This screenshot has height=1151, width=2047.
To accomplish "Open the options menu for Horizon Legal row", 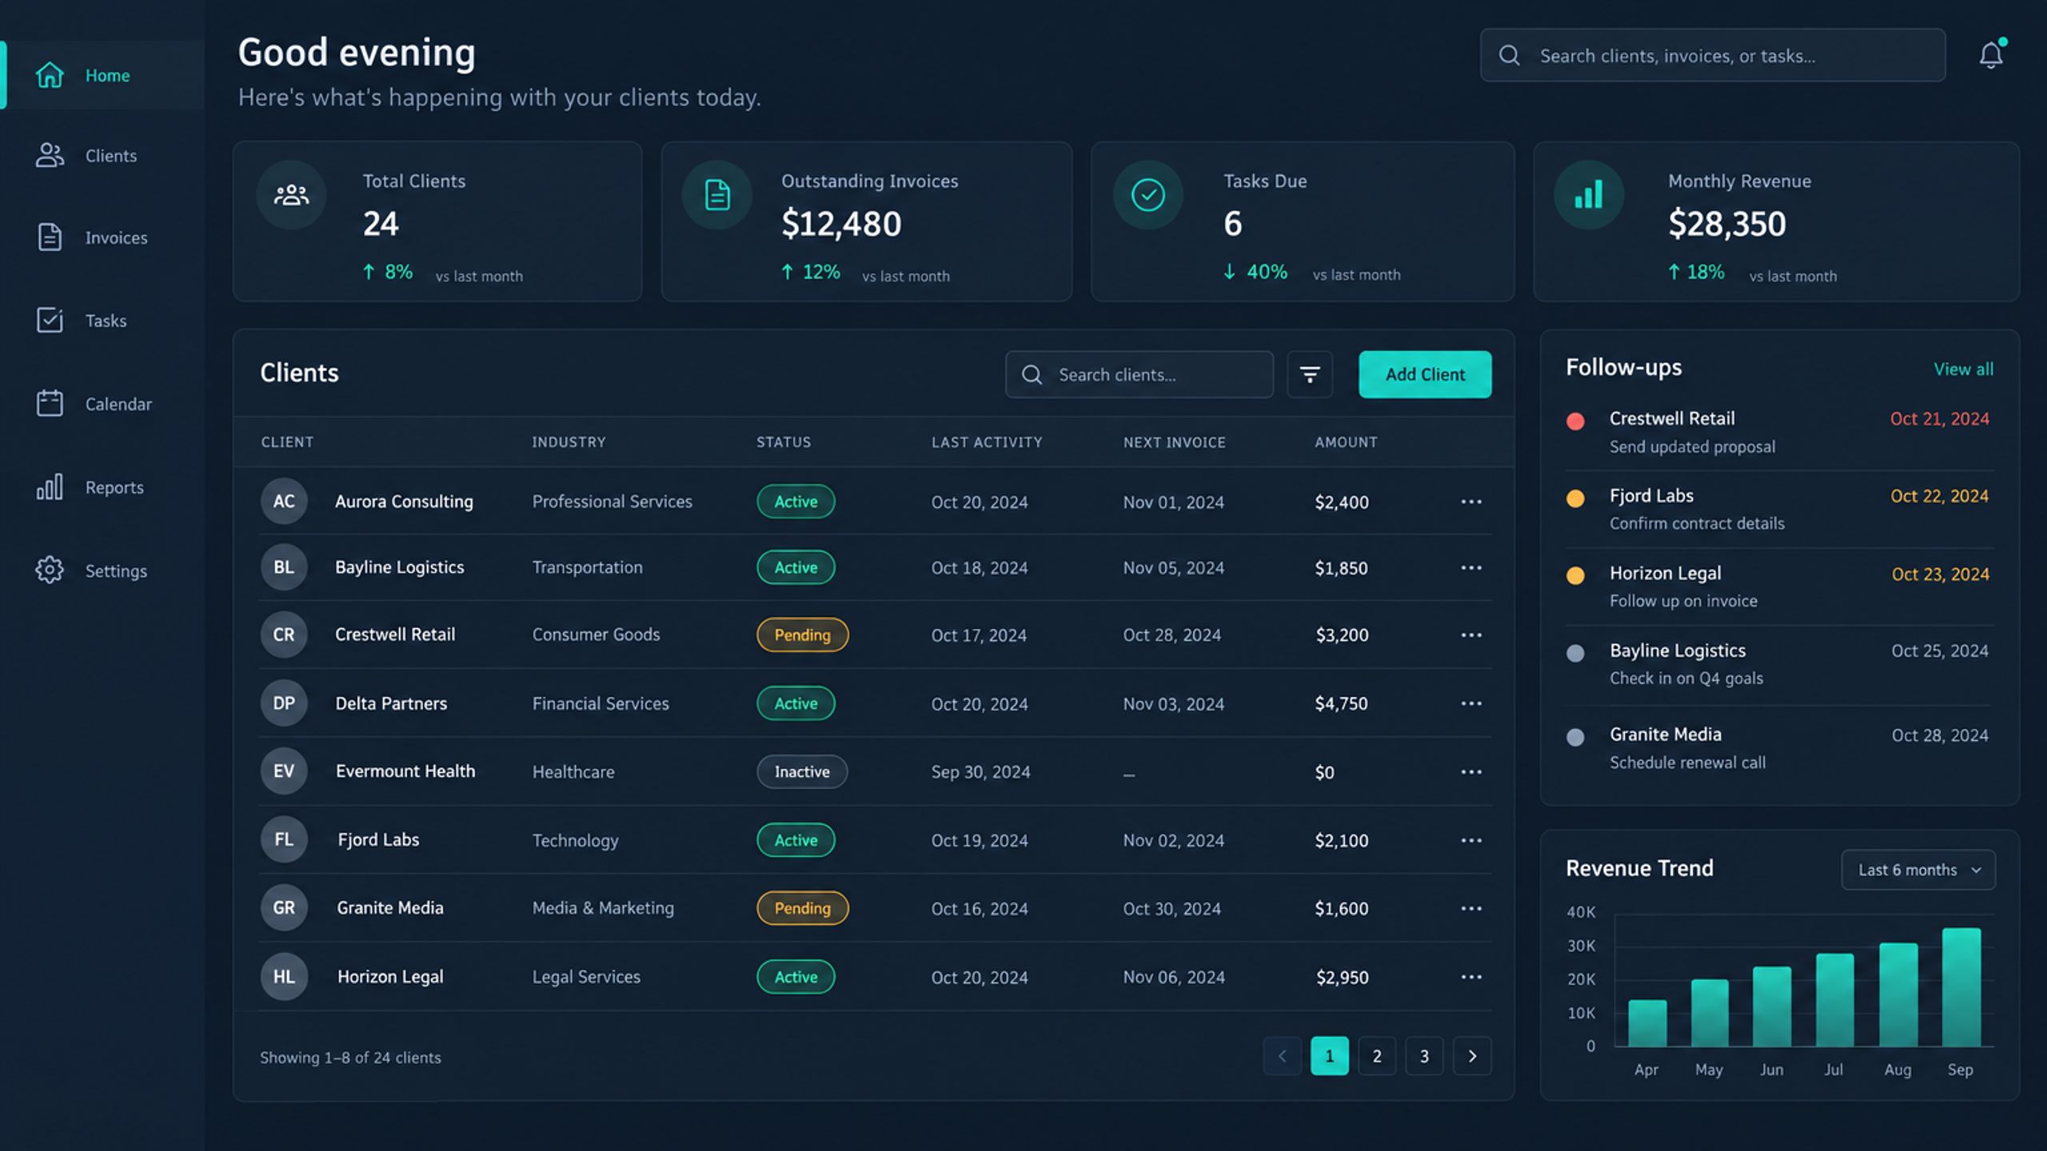I will tap(1471, 978).
